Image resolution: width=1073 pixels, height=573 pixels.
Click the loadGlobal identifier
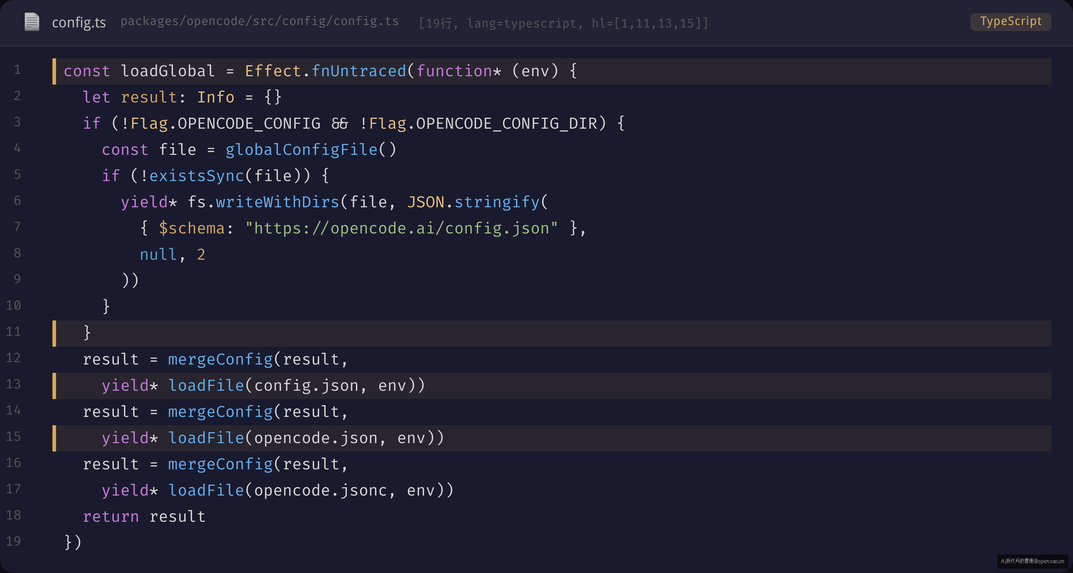tap(168, 71)
